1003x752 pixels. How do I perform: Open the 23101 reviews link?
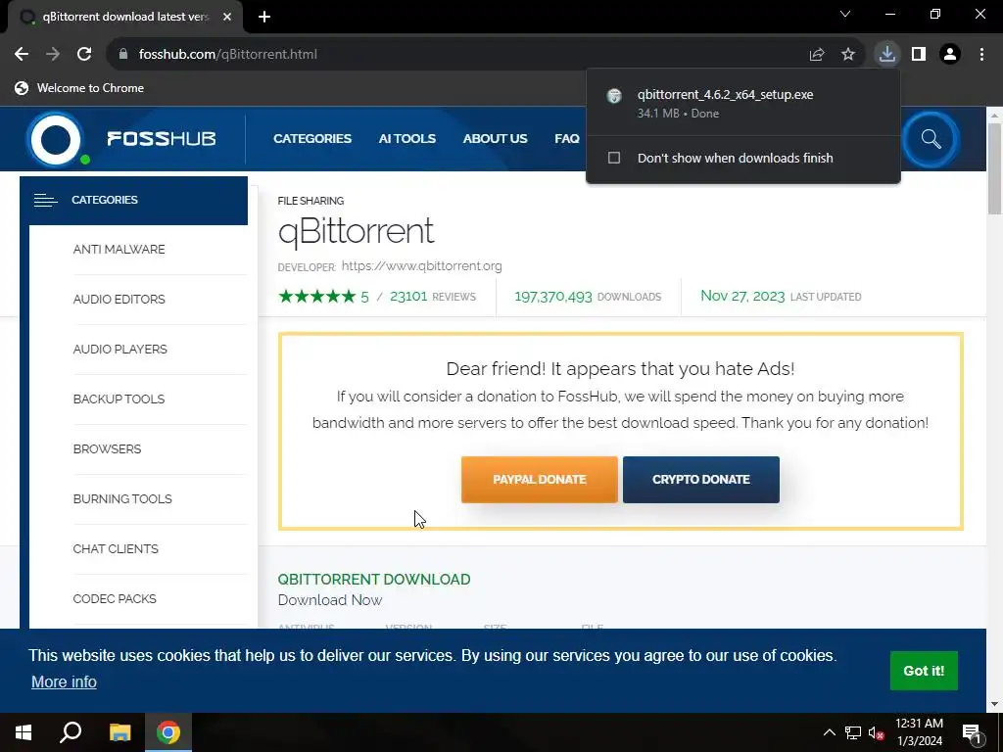[x=432, y=297]
